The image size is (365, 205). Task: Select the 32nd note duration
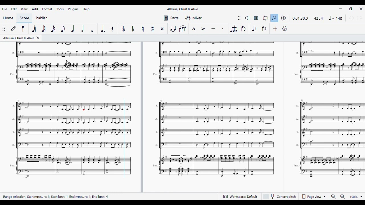tap(44, 29)
